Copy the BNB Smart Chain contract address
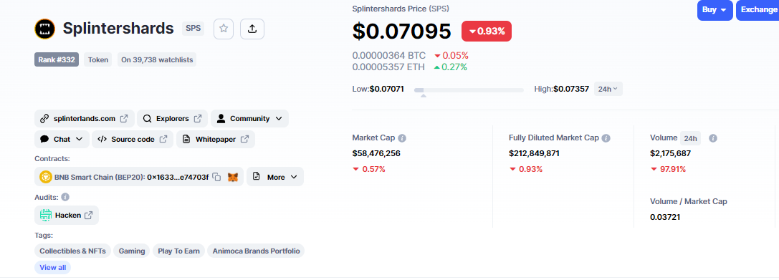Image resolution: width=779 pixels, height=280 pixels. click(216, 177)
